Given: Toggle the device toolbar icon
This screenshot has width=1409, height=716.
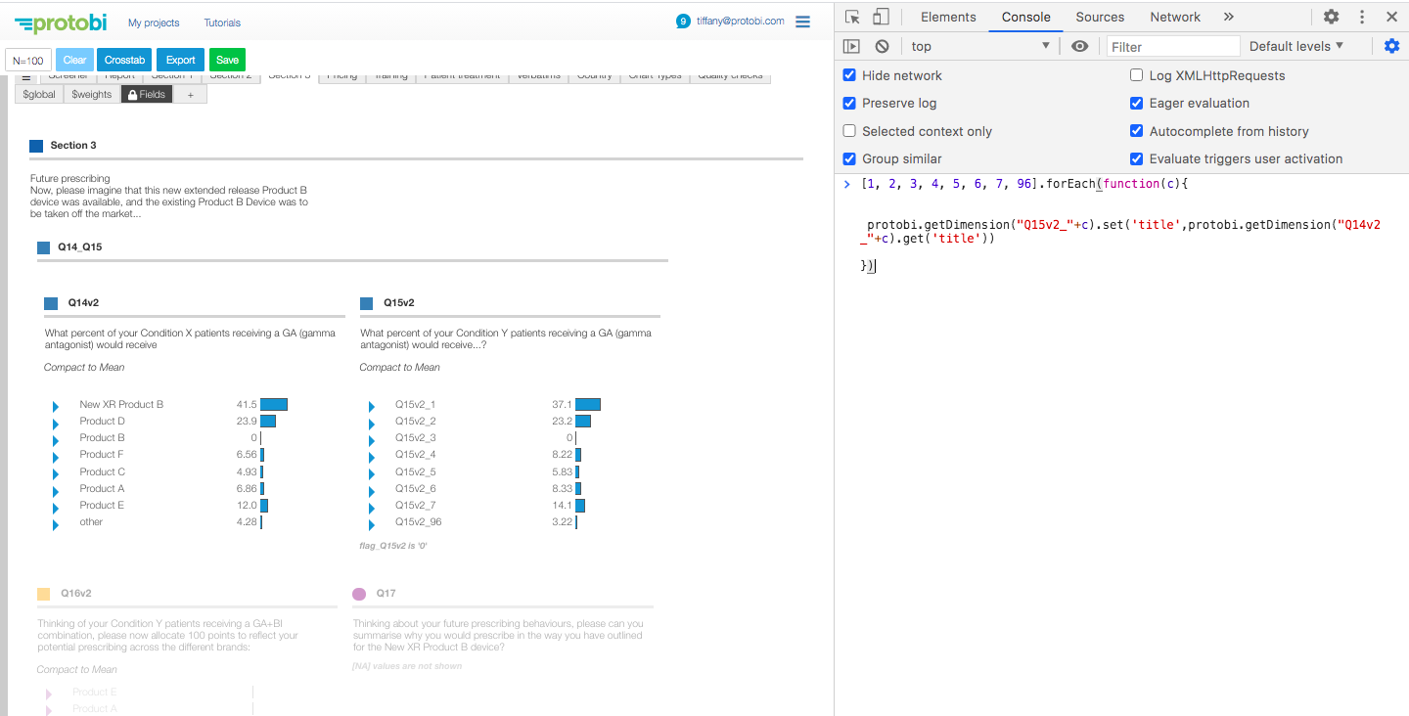Looking at the screenshot, I should [x=880, y=17].
